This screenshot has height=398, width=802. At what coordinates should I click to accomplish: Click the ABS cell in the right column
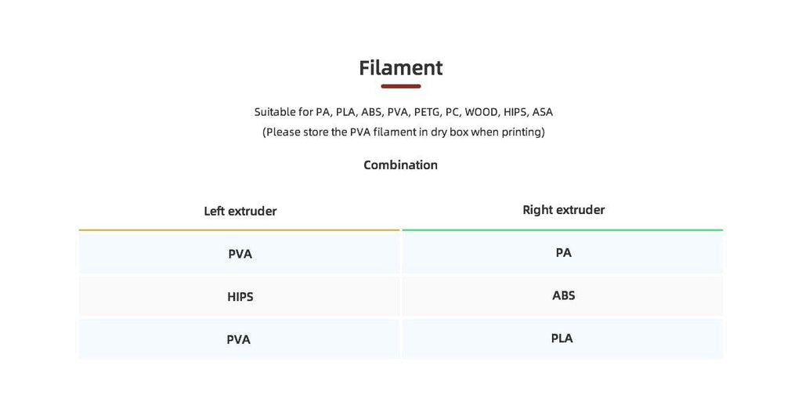[562, 295]
